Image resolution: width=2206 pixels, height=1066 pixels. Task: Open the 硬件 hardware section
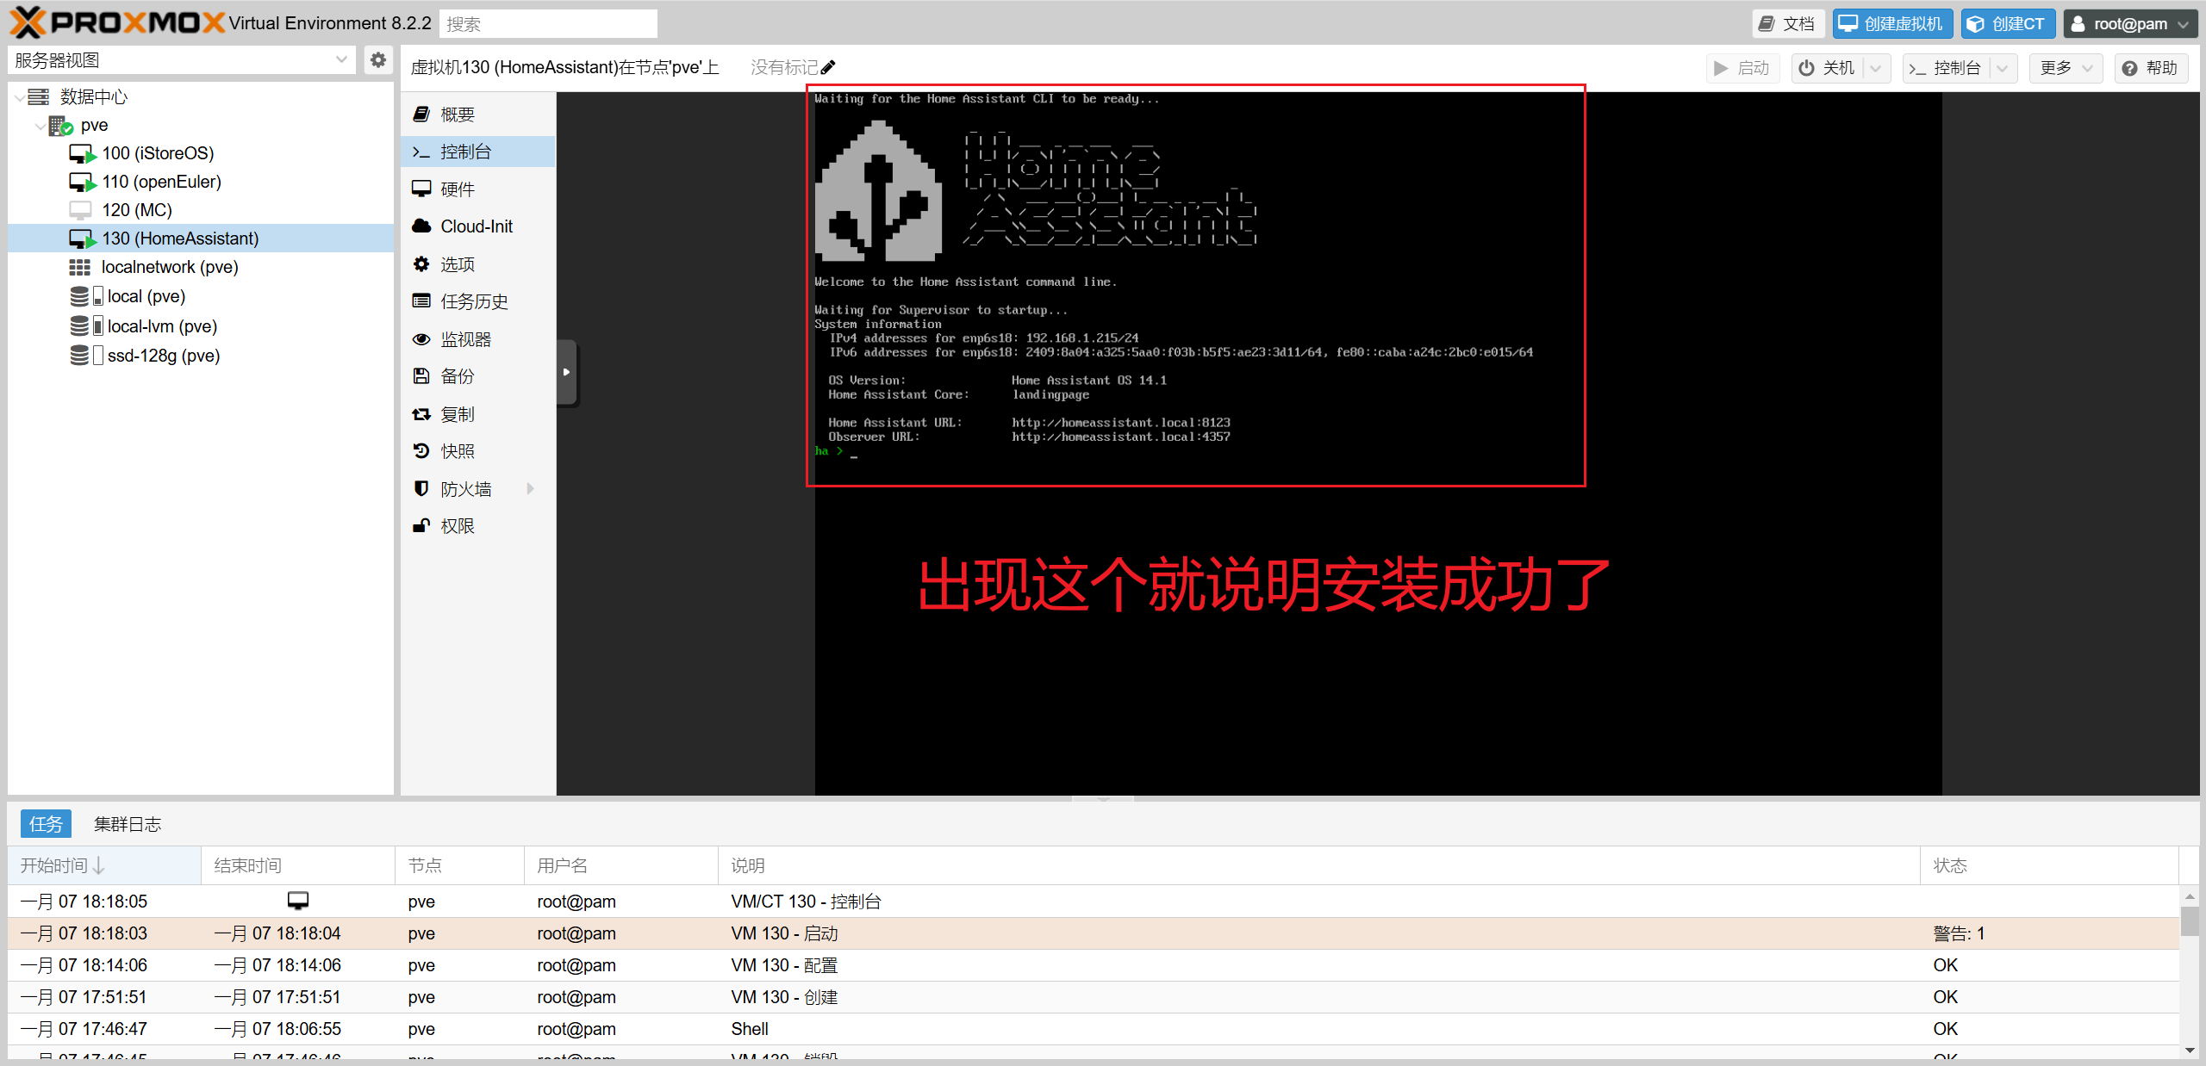click(457, 189)
